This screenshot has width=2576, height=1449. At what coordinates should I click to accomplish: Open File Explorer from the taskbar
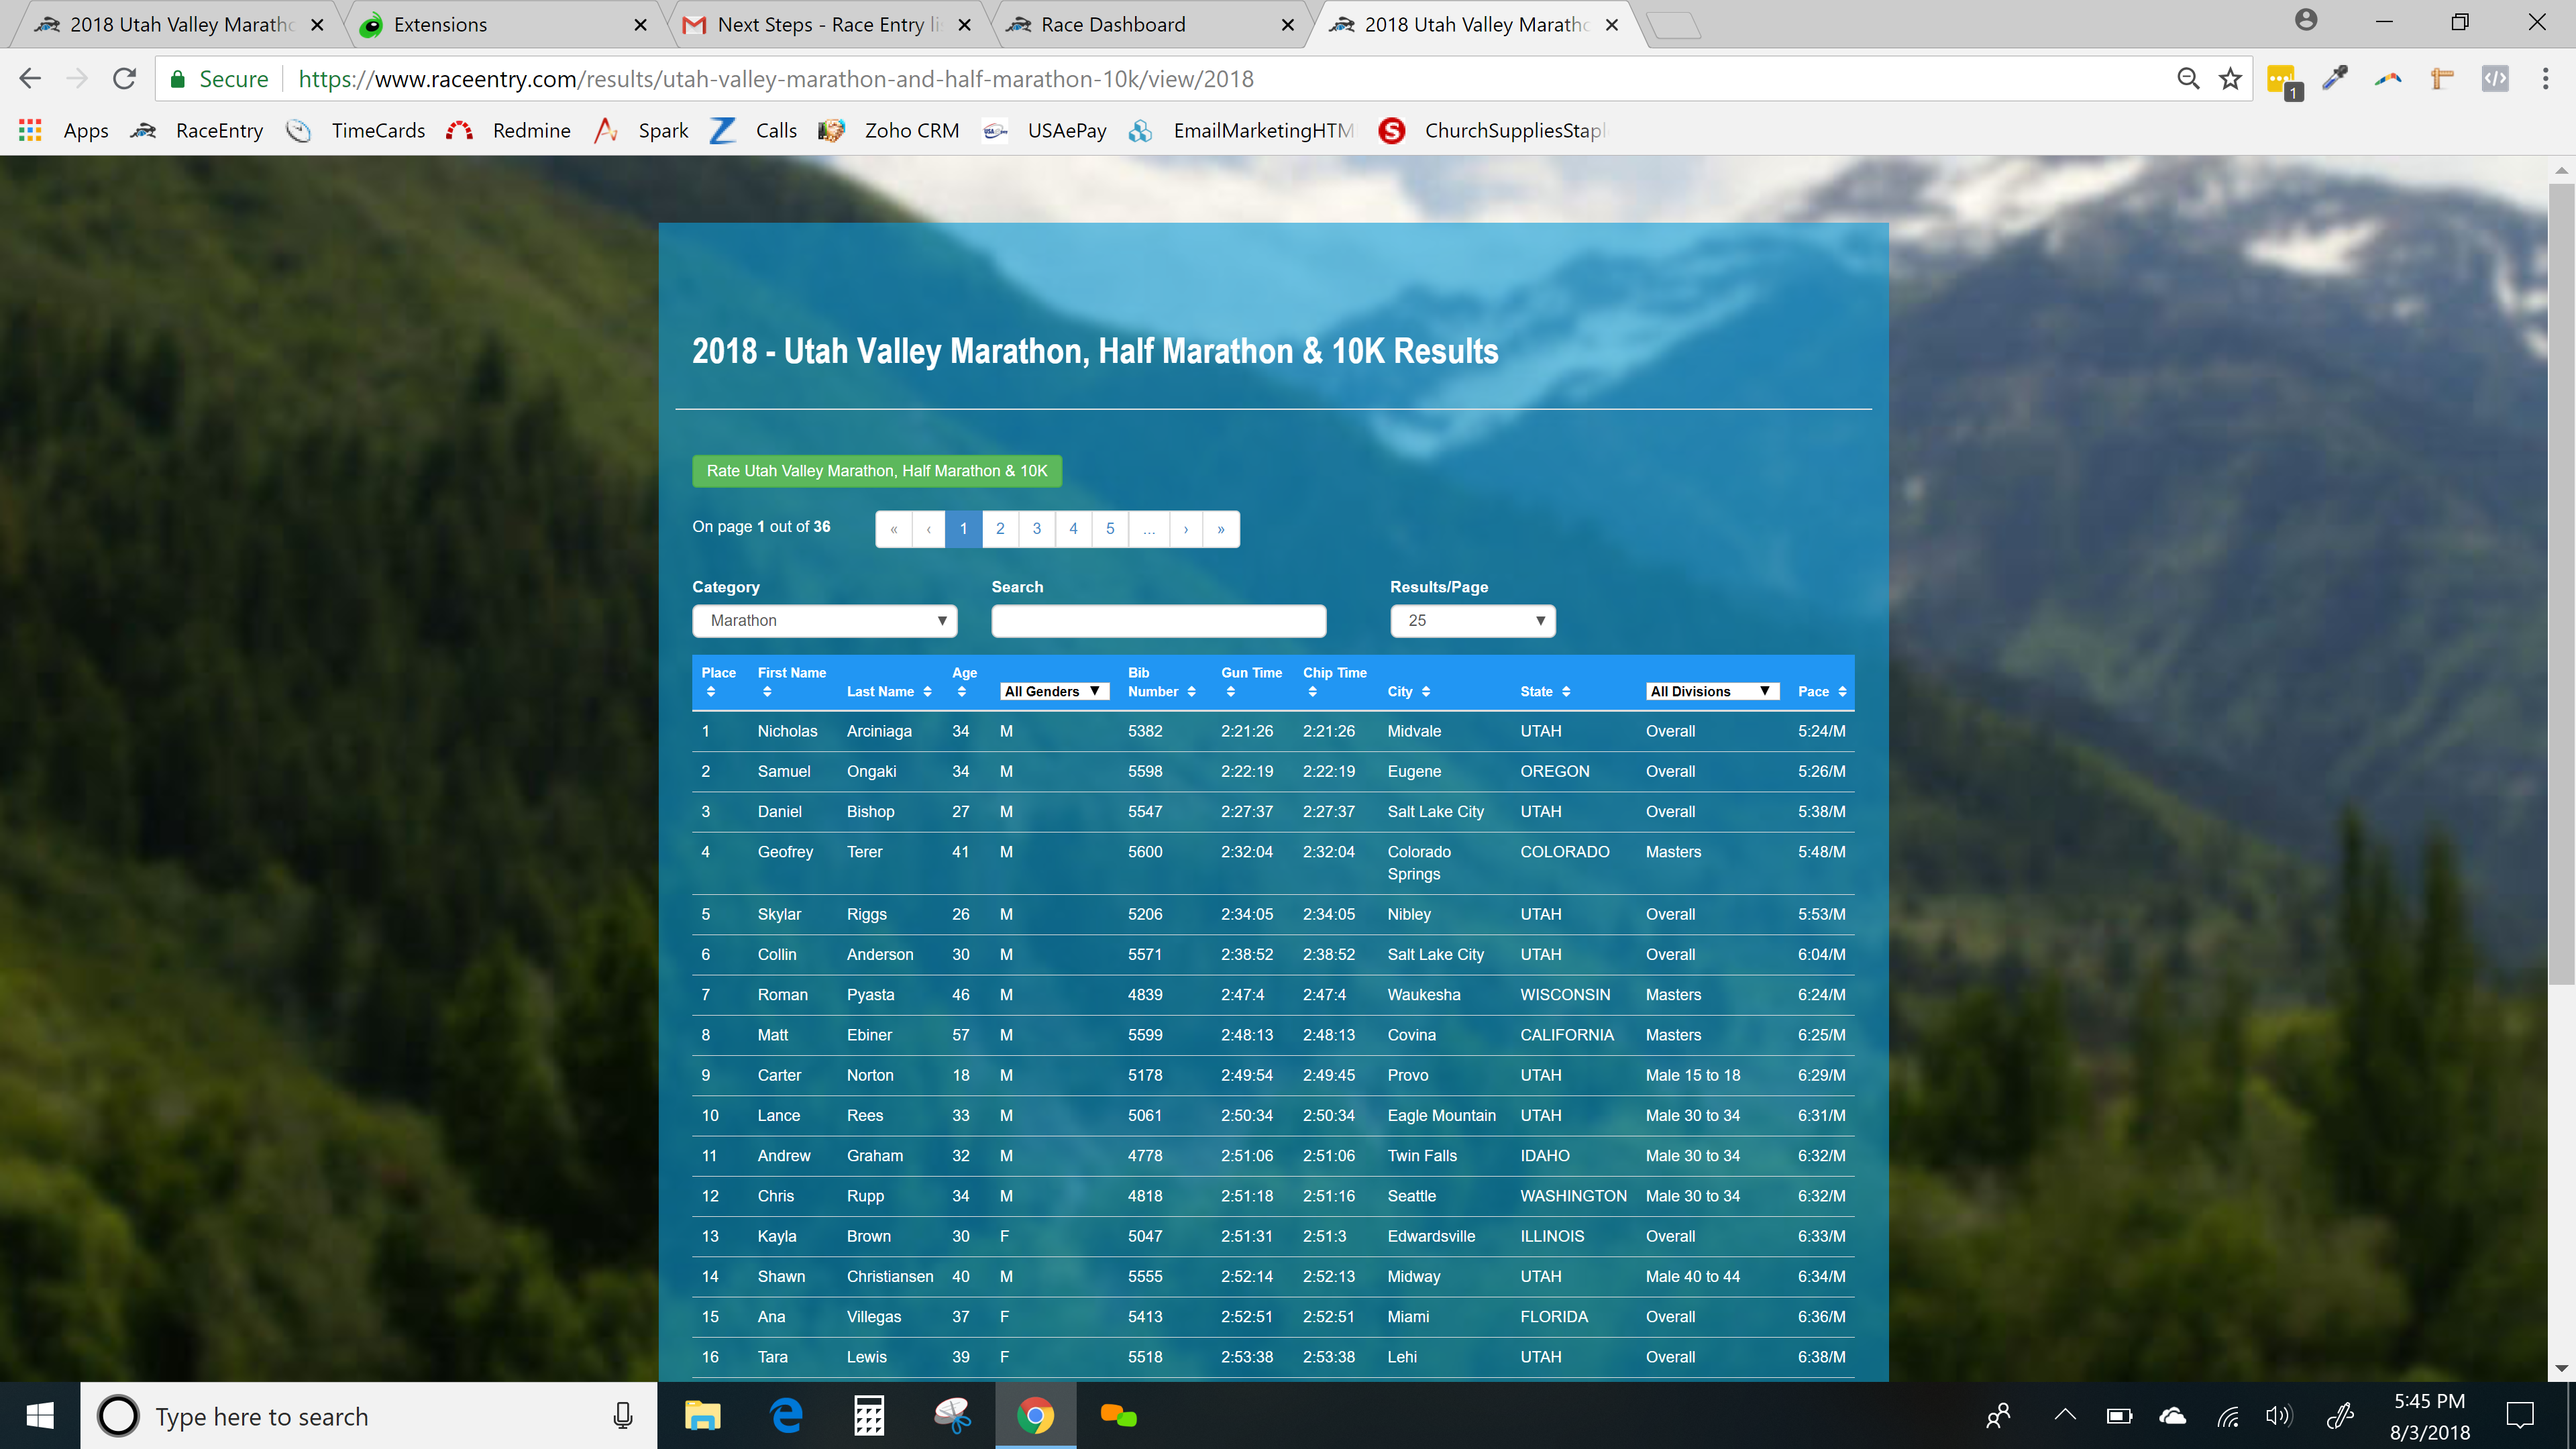(702, 1416)
